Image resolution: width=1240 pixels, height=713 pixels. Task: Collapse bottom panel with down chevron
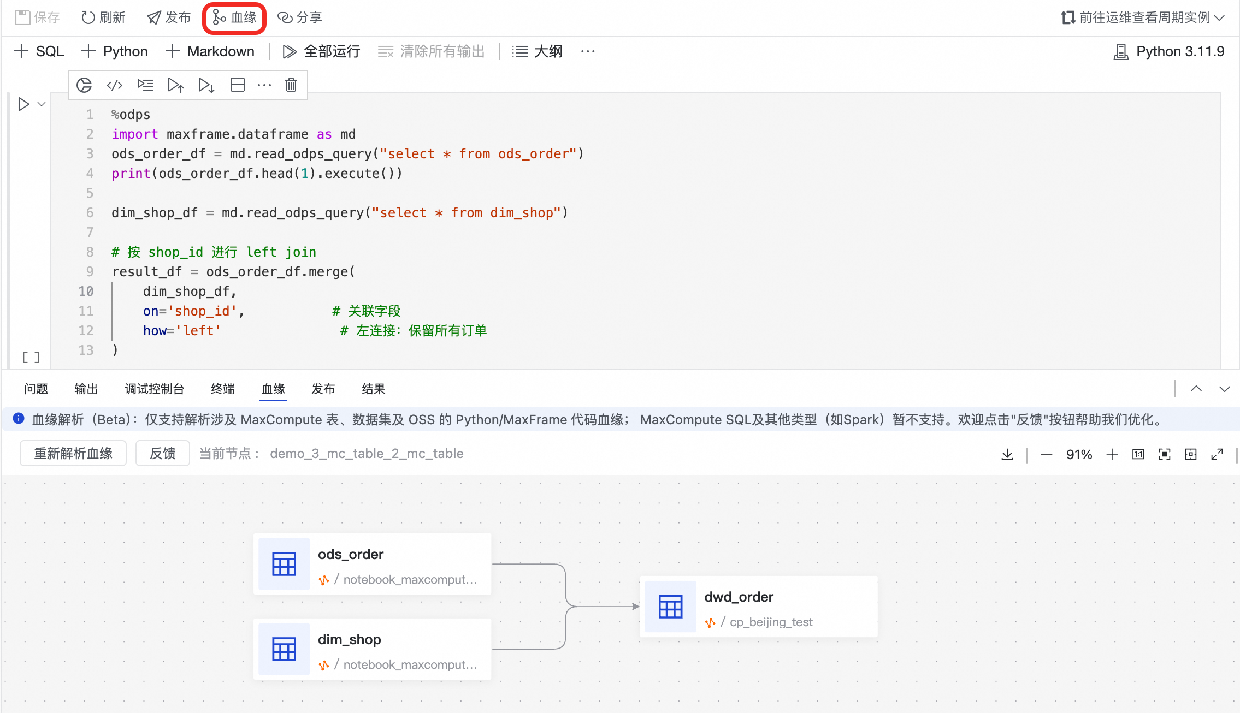(x=1224, y=389)
